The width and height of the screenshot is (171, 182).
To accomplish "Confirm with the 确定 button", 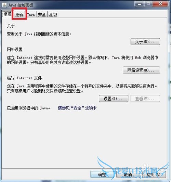I will pyautogui.click(x=102, y=174).
